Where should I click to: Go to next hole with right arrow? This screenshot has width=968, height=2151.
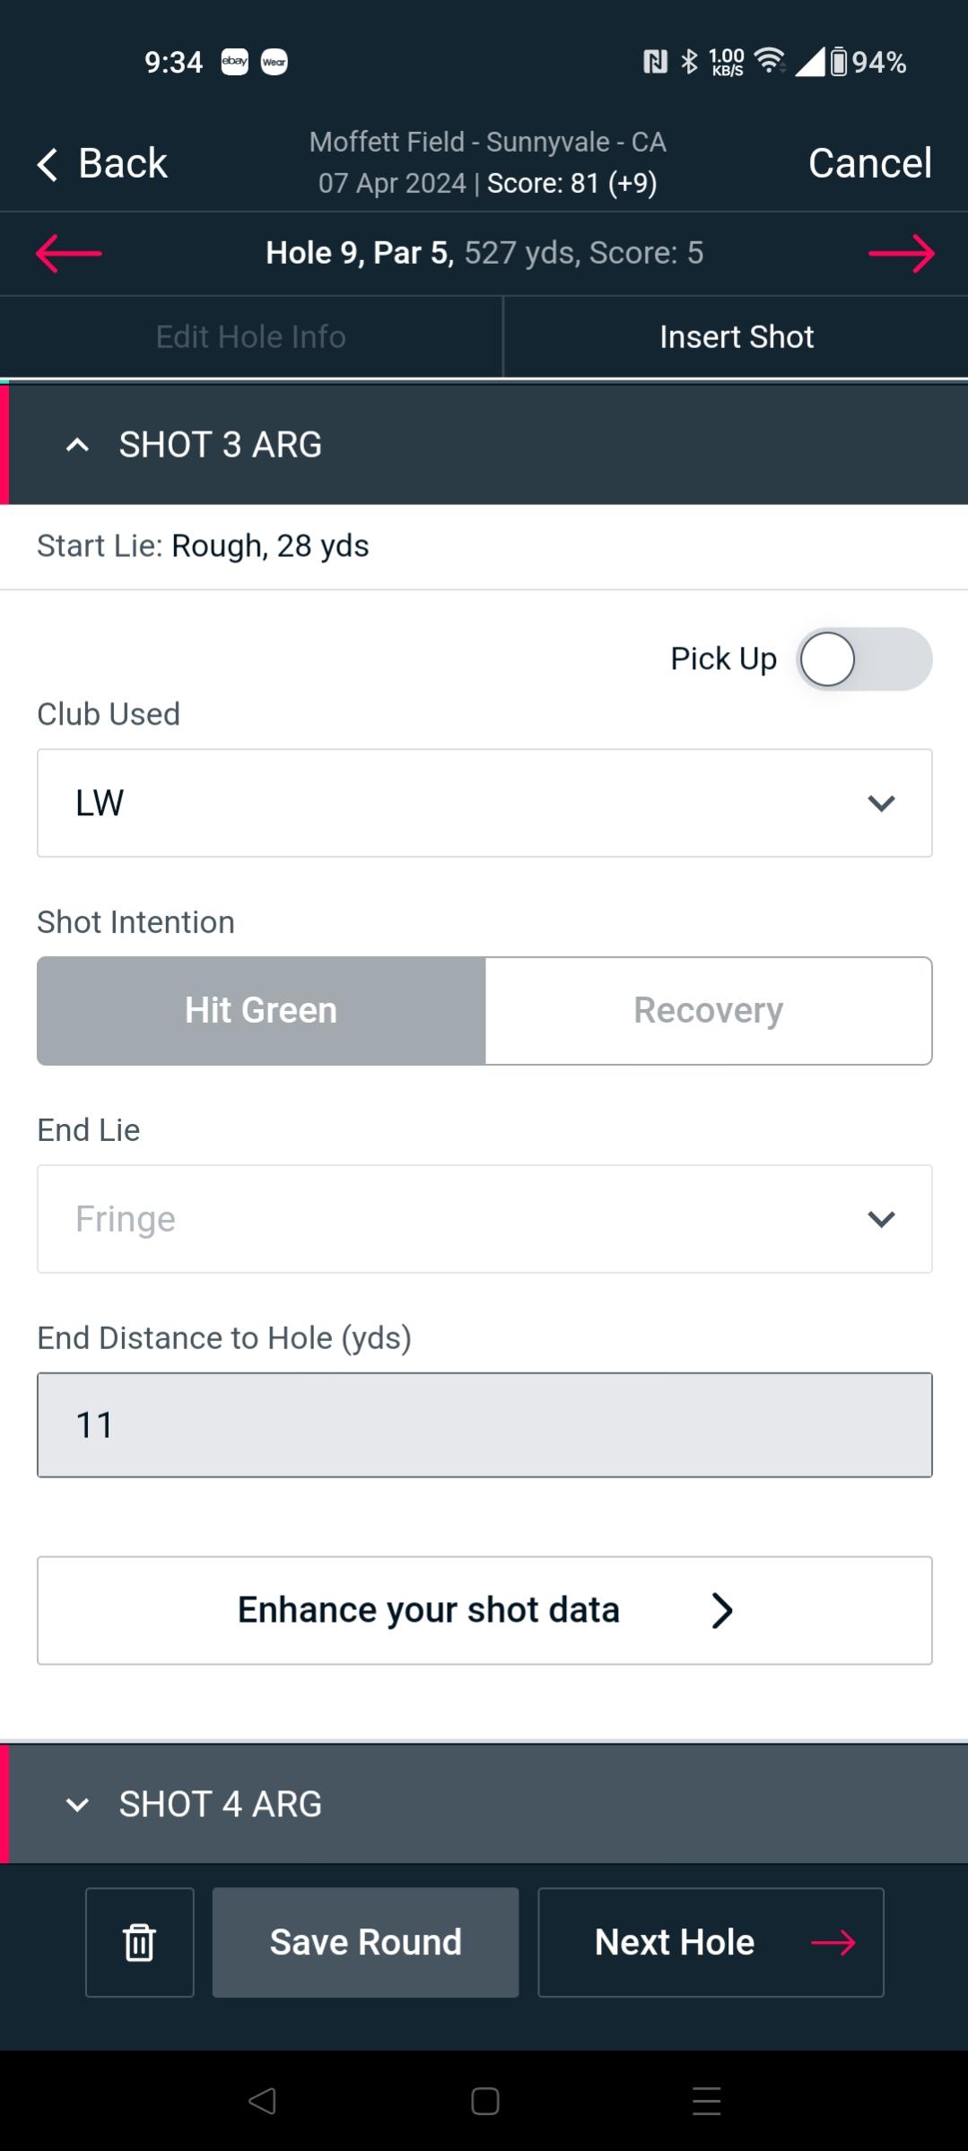[x=901, y=253]
